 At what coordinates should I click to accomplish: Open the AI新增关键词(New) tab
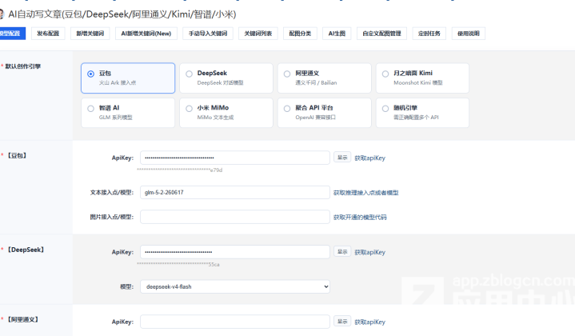(x=146, y=34)
